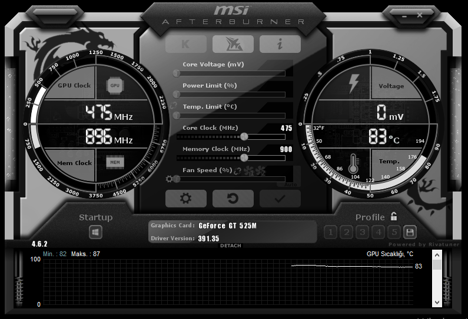Toggle the link icon beside Temp. Limit

pyautogui.click(x=174, y=105)
